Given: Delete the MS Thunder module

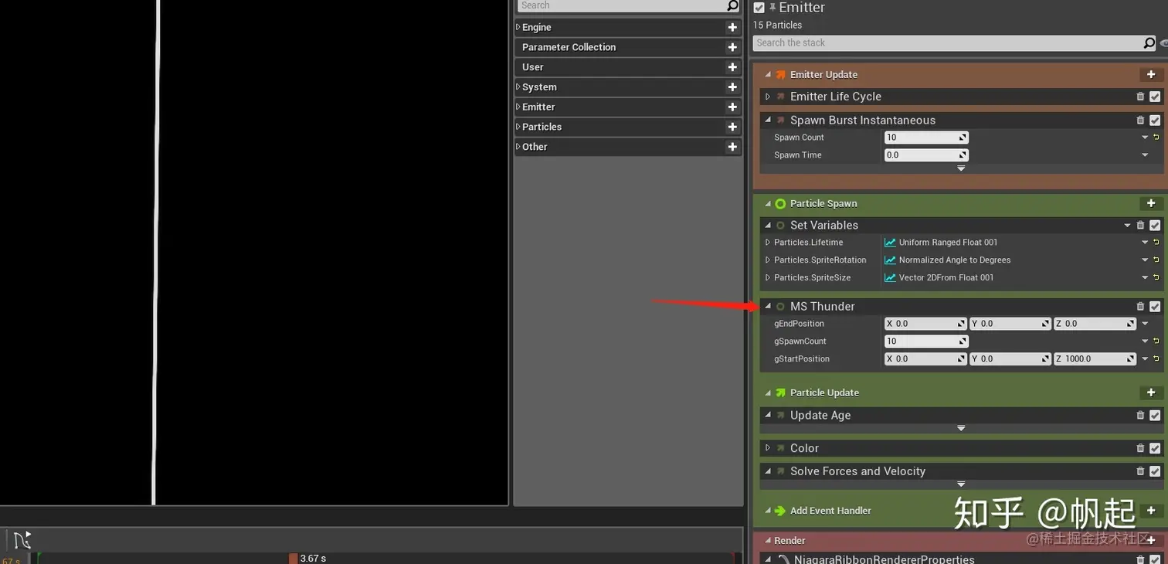Looking at the screenshot, I should coord(1140,307).
